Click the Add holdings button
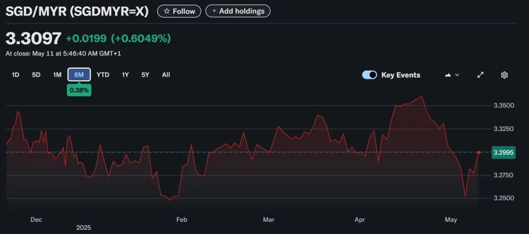The image size is (529, 234). [x=238, y=11]
